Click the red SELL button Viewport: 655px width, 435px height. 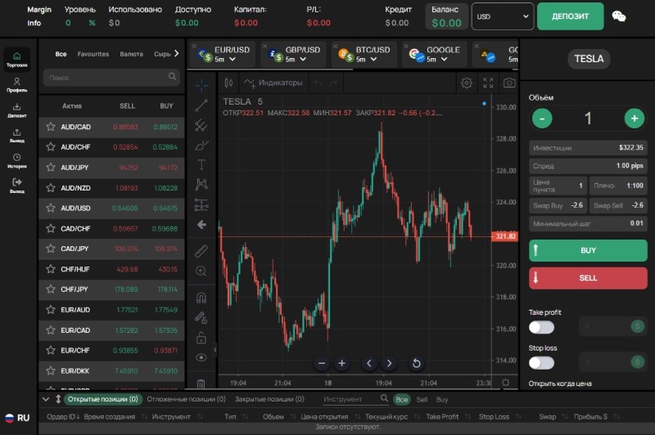tap(588, 278)
